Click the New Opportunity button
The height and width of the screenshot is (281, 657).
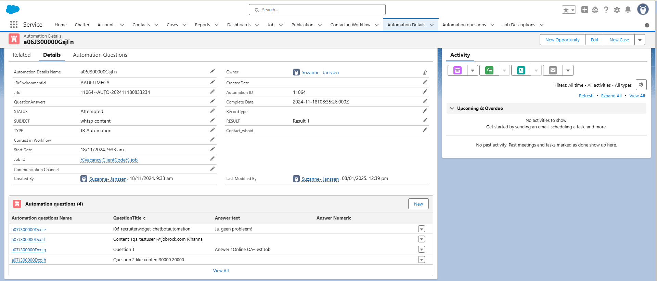coord(562,40)
